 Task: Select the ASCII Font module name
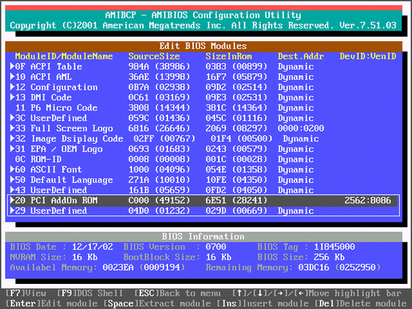56,169
